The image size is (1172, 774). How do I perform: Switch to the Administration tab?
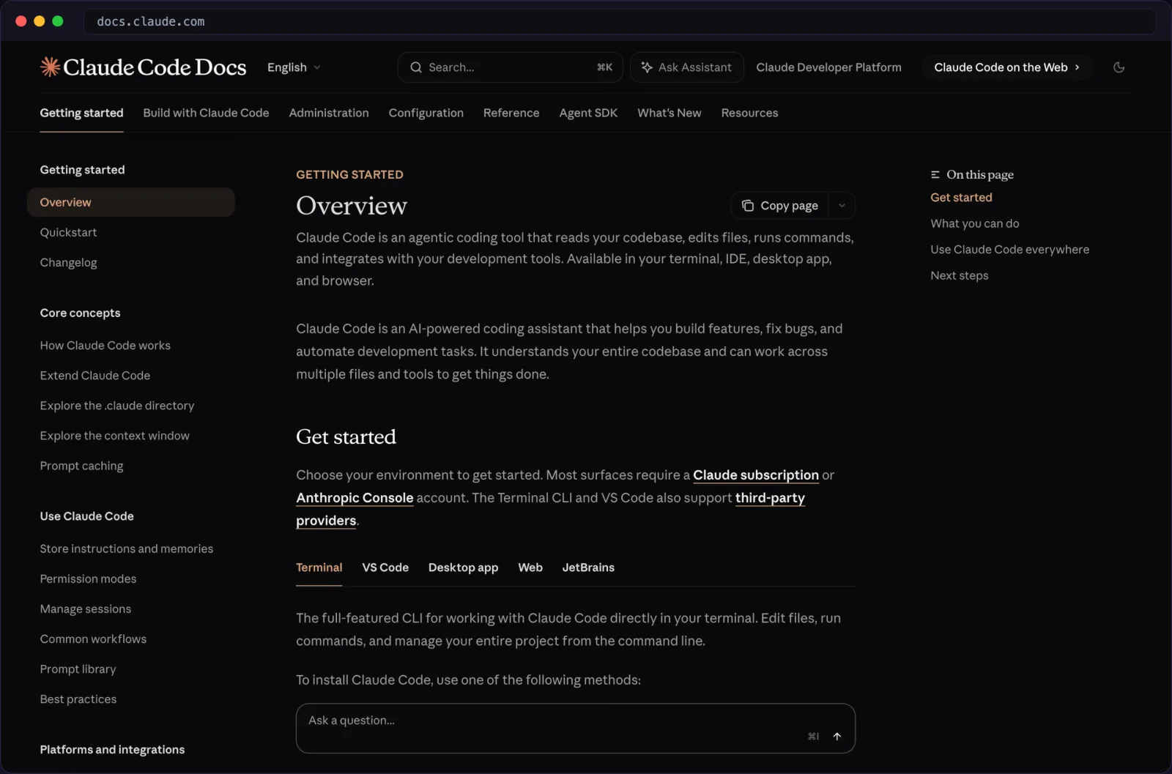pos(329,113)
